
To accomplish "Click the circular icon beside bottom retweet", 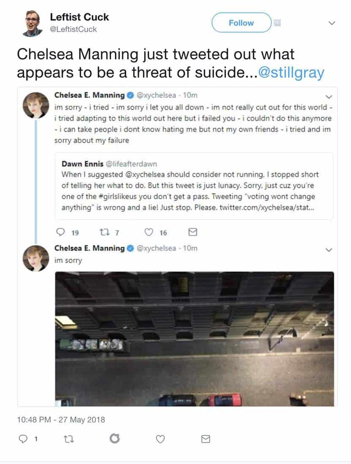I will pyautogui.click(x=114, y=439).
